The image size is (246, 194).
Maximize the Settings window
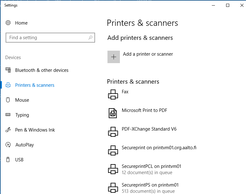click(x=228, y=5)
